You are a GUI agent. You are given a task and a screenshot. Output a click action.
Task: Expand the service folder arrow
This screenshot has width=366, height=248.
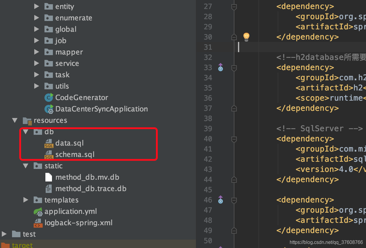[x=36, y=63]
